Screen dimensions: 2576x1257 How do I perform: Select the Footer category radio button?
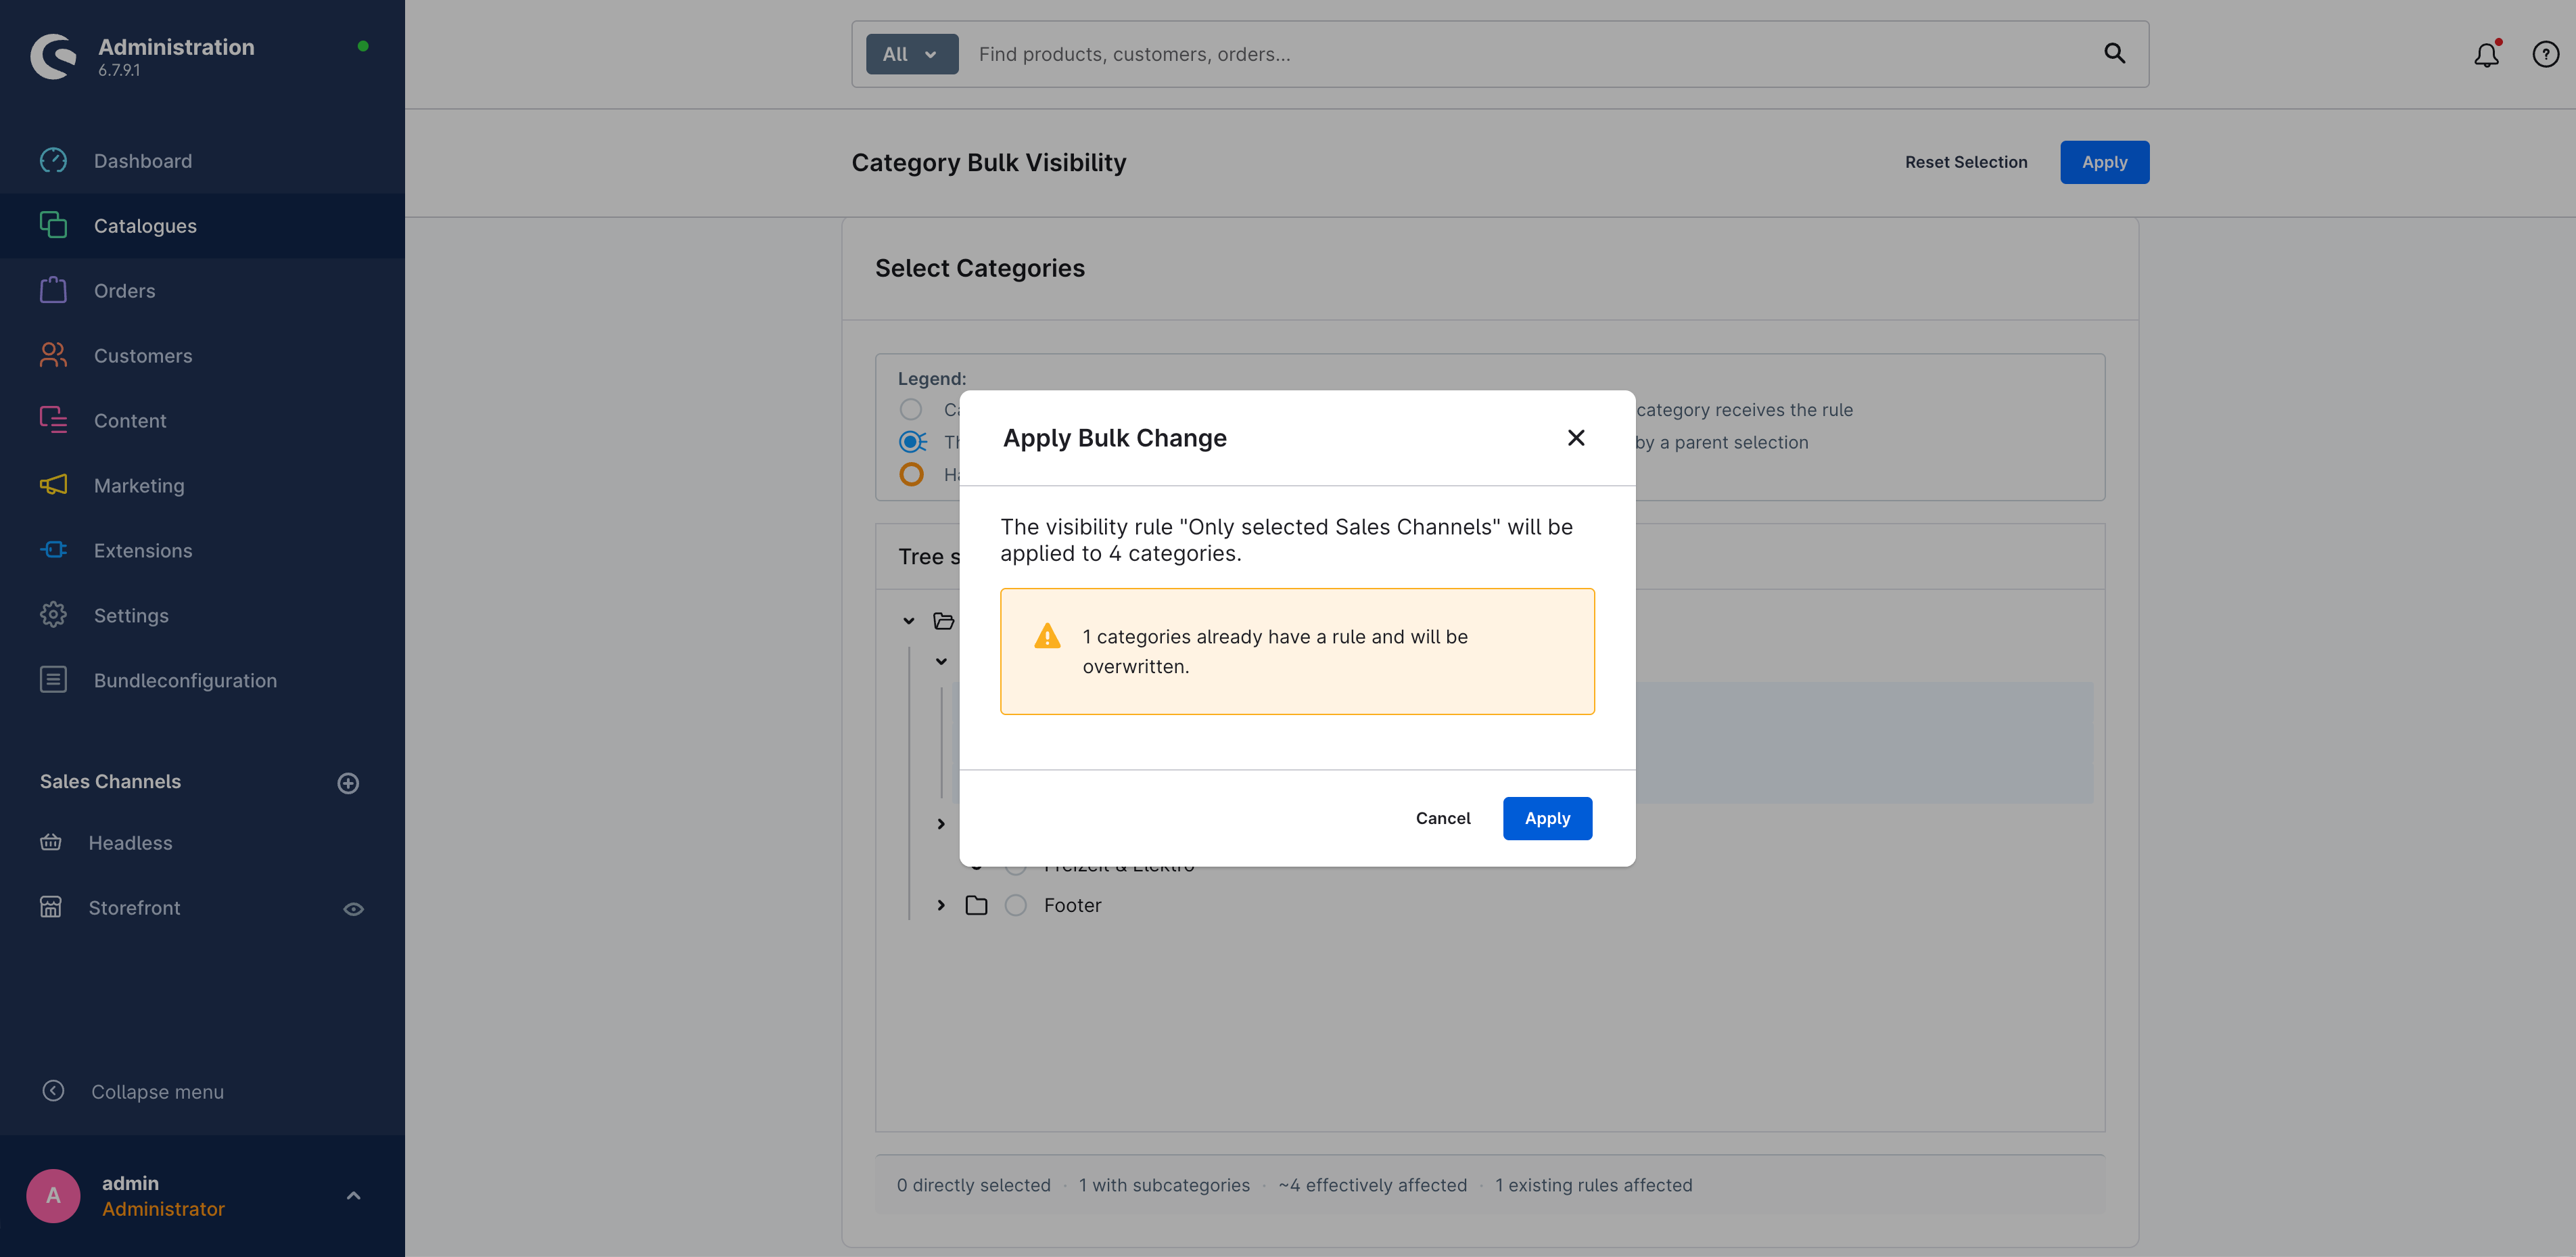[x=1015, y=905]
